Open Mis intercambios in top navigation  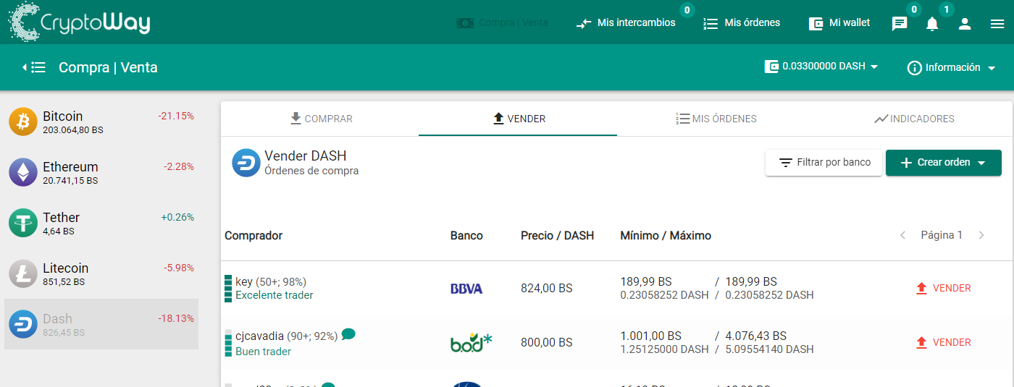[x=627, y=23]
